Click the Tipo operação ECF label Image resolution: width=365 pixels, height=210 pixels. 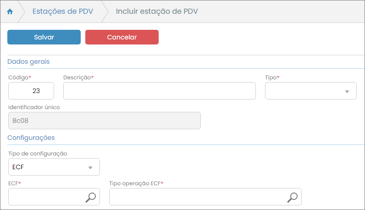[136, 183]
